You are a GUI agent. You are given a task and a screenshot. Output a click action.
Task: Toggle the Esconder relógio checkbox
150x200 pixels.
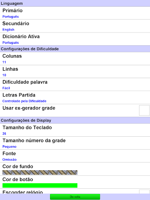click(x=144, y=192)
